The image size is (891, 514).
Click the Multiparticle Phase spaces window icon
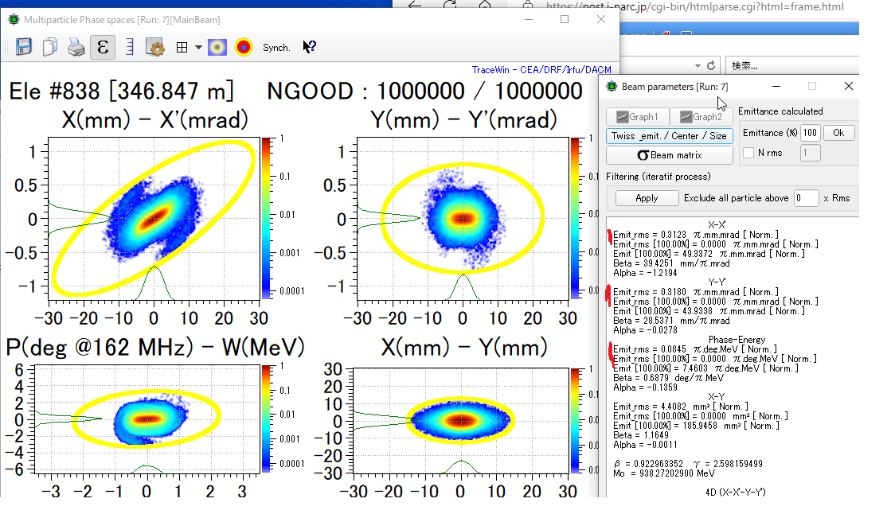click(x=14, y=20)
